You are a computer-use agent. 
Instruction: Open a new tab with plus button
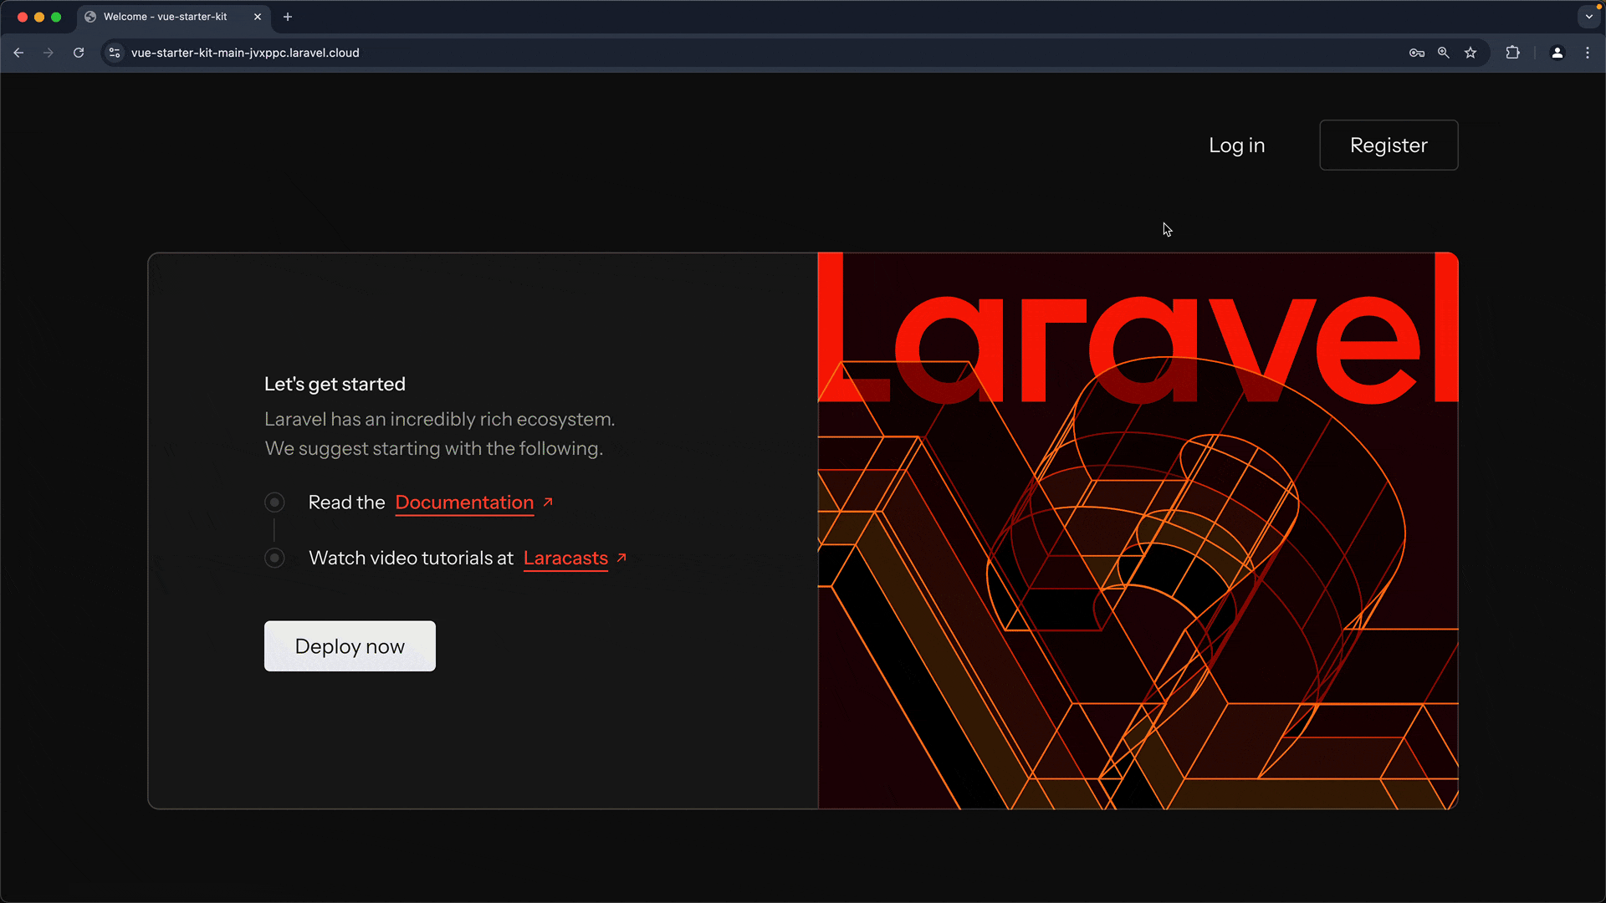point(288,17)
